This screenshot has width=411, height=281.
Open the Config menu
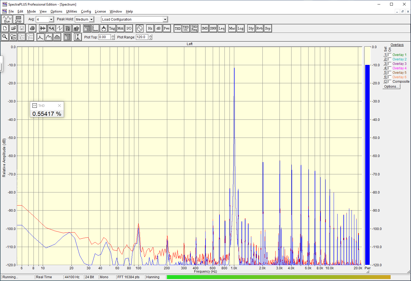point(86,11)
